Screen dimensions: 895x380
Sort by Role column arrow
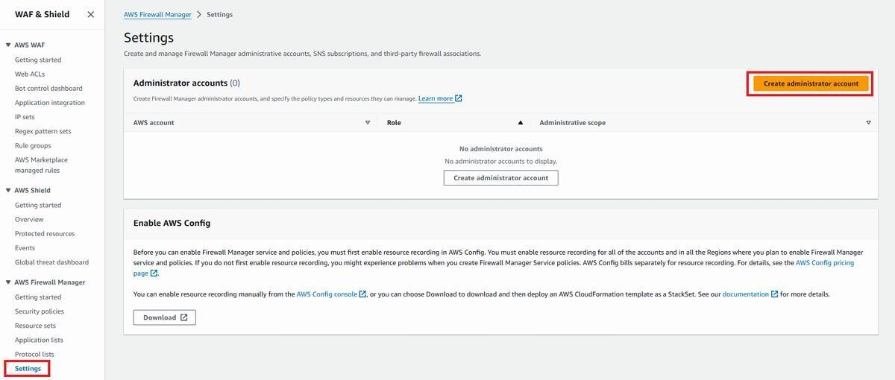(521, 122)
